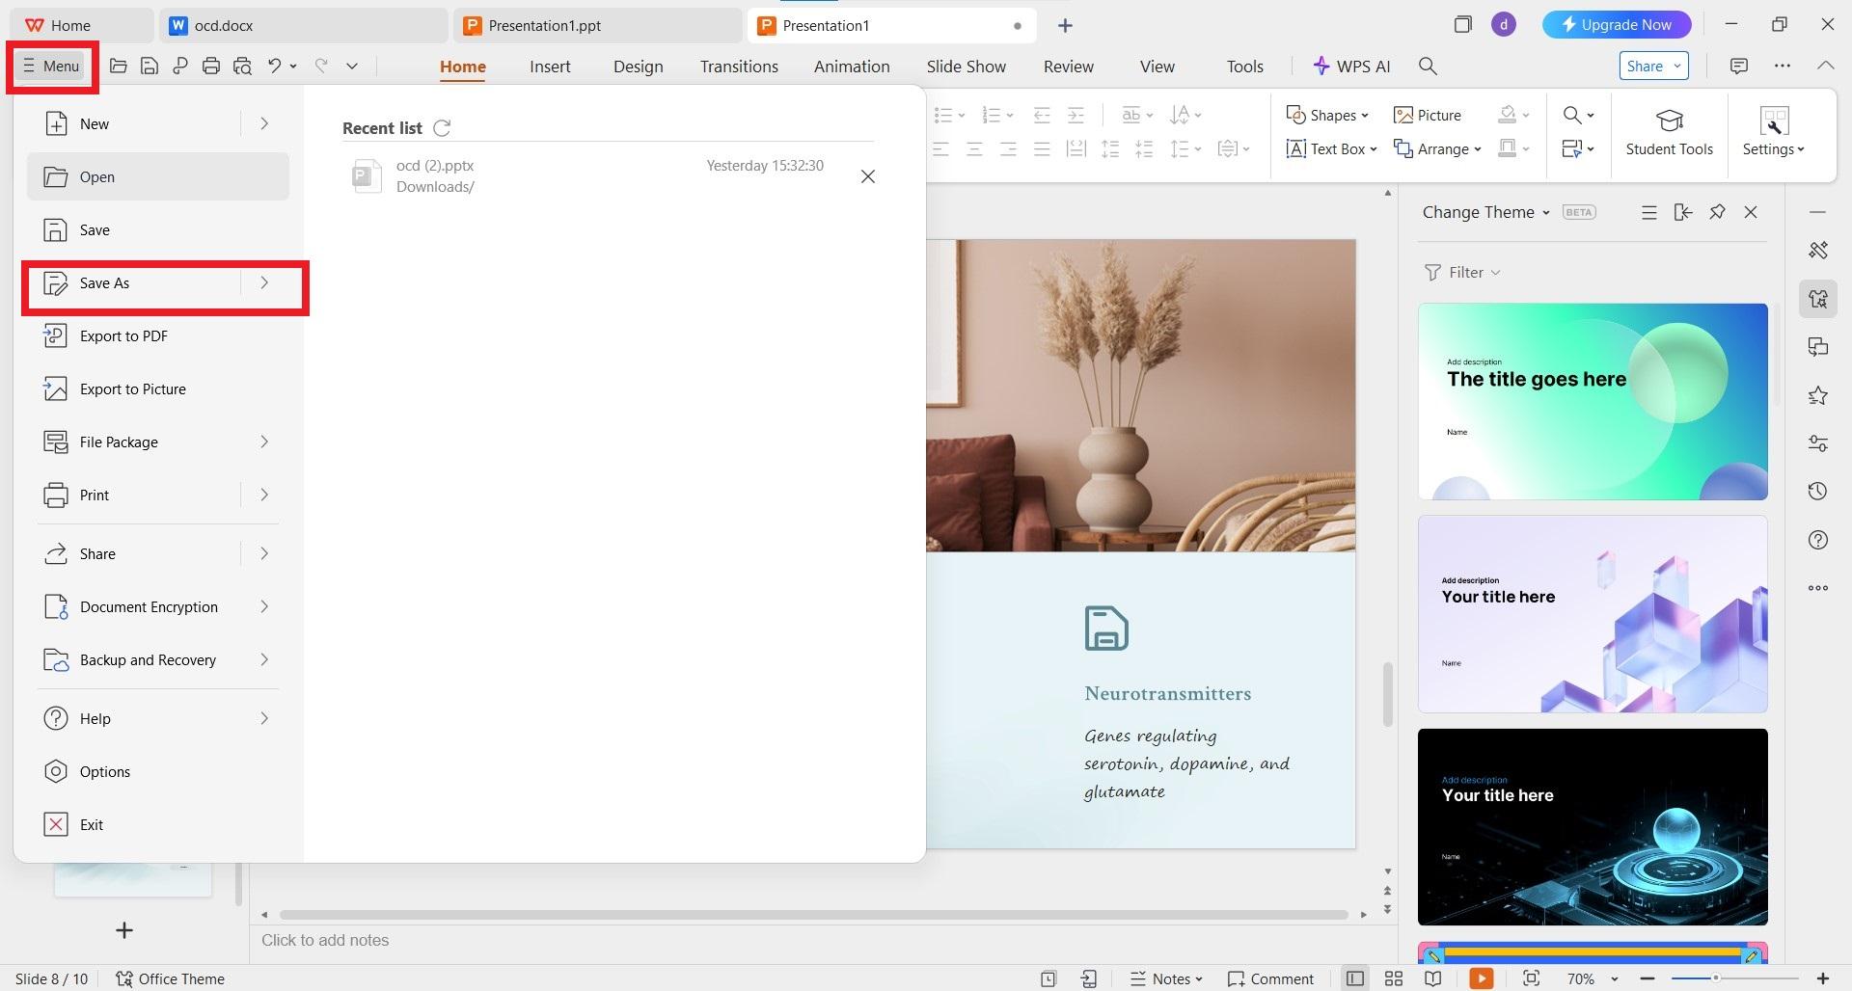This screenshot has width=1852, height=991.
Task: Click the Menu button
Action: tap(51, 67)
